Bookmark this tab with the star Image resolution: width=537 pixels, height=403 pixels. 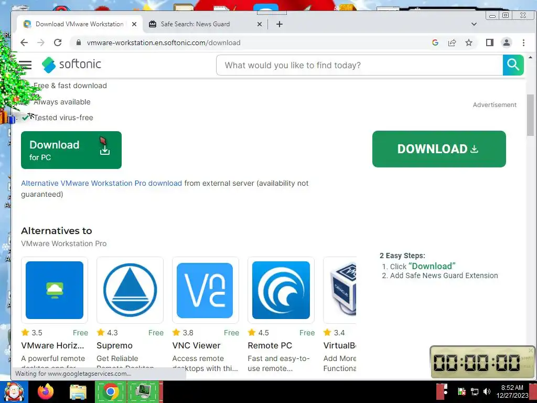pyautogui.click(x=469, y=43)
